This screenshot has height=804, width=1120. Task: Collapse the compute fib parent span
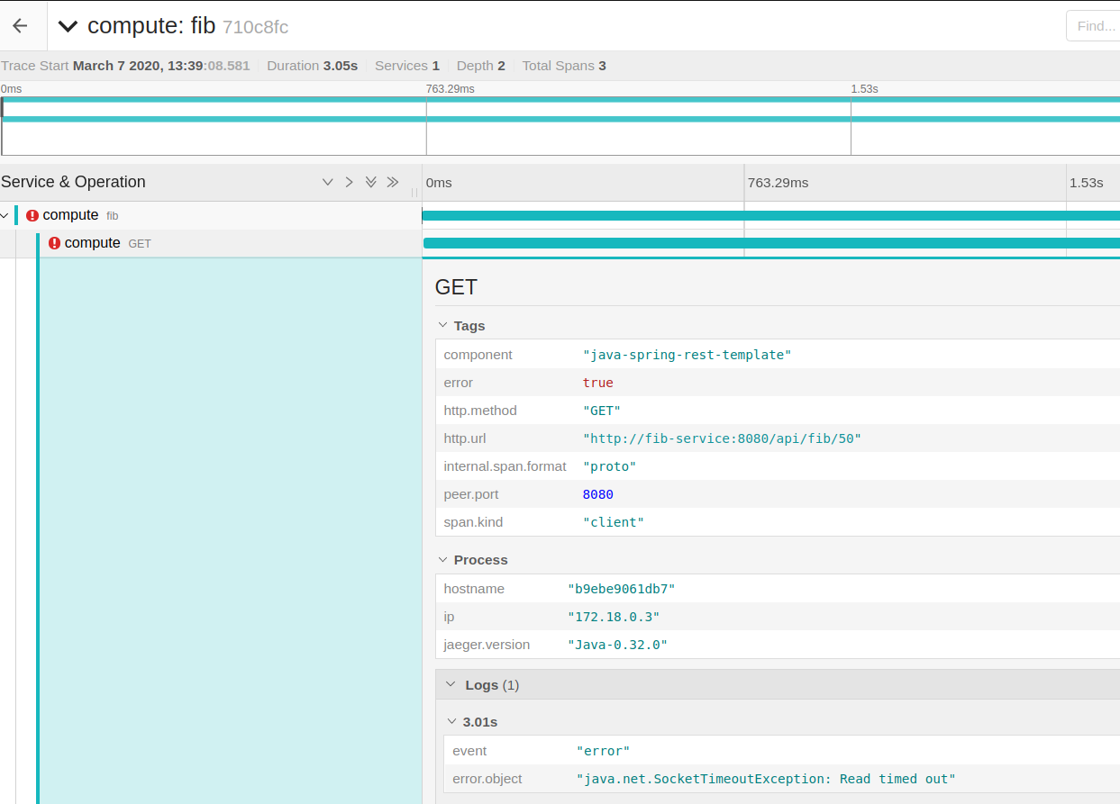click(x=5, y=216)
